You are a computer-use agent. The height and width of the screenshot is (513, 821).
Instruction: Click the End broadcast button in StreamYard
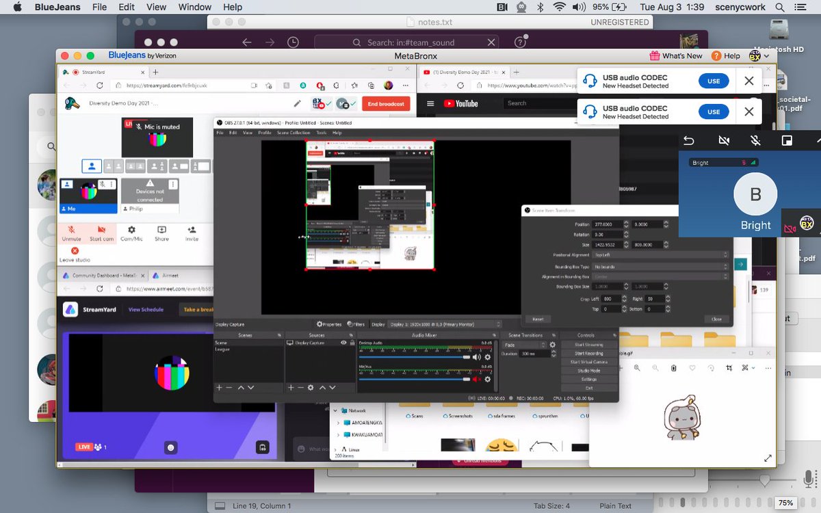click(387, 104)
